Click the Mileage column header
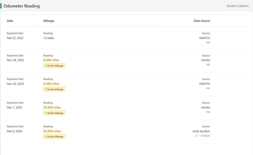 pyautogui.click(x=49, y=21)
